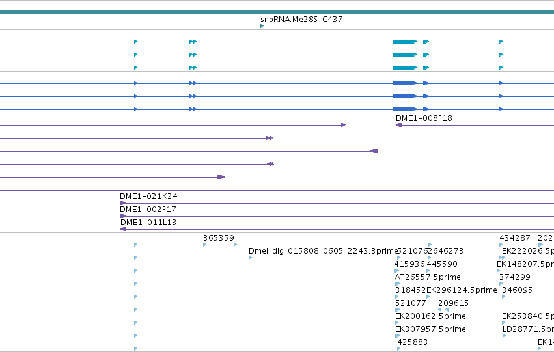Select the small snoRNA:Me28S-C437 arrow glyph
Image resolution: width=554 pixels, height=352 pixels.
pyautogui.click(x=262, y=26)
